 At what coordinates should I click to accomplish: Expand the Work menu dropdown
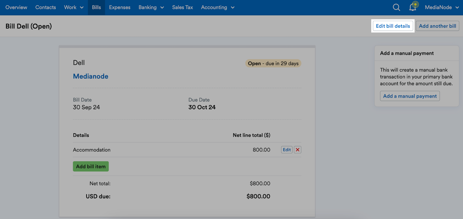pyautogui.click(x=74, y=7)
